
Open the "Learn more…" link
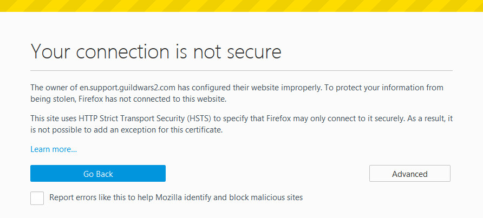pos(54,149)
